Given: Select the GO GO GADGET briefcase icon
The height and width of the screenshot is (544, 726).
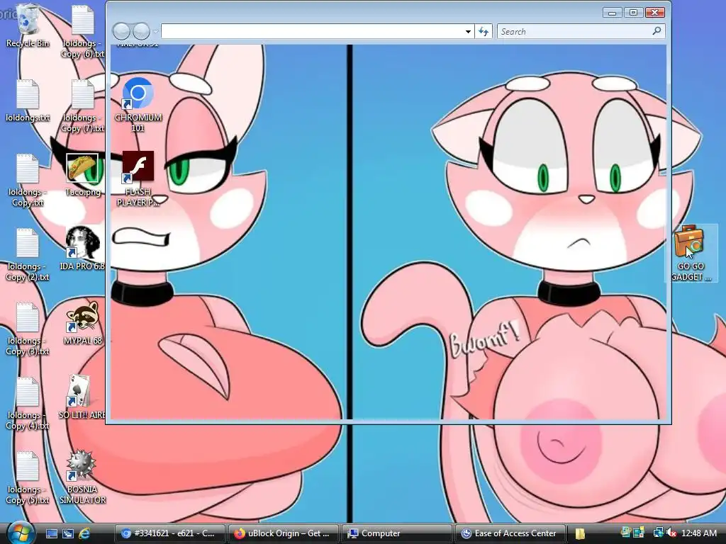Looking at the screenshot, I should click(x=691, y=253).
